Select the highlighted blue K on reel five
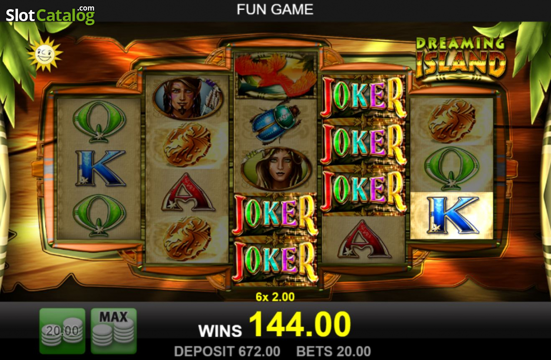Viewport: 551px width, 360px height. tap(452, 216)
